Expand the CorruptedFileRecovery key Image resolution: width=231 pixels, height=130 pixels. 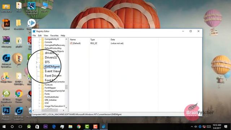pos(39,45)
